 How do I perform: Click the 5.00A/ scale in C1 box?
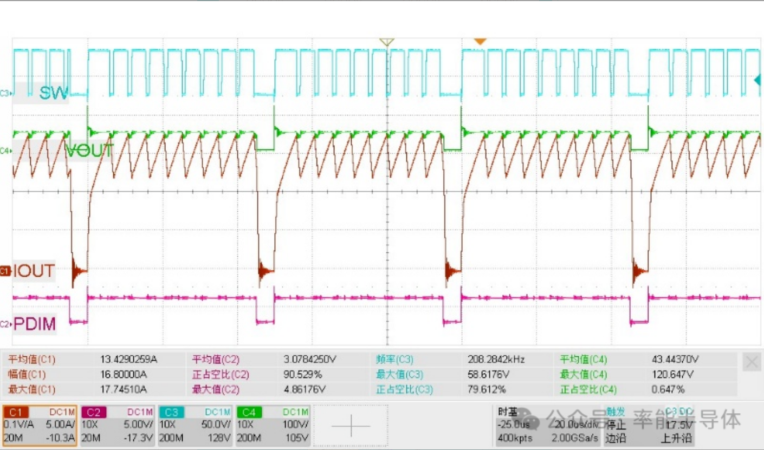[x=60, y=424]
